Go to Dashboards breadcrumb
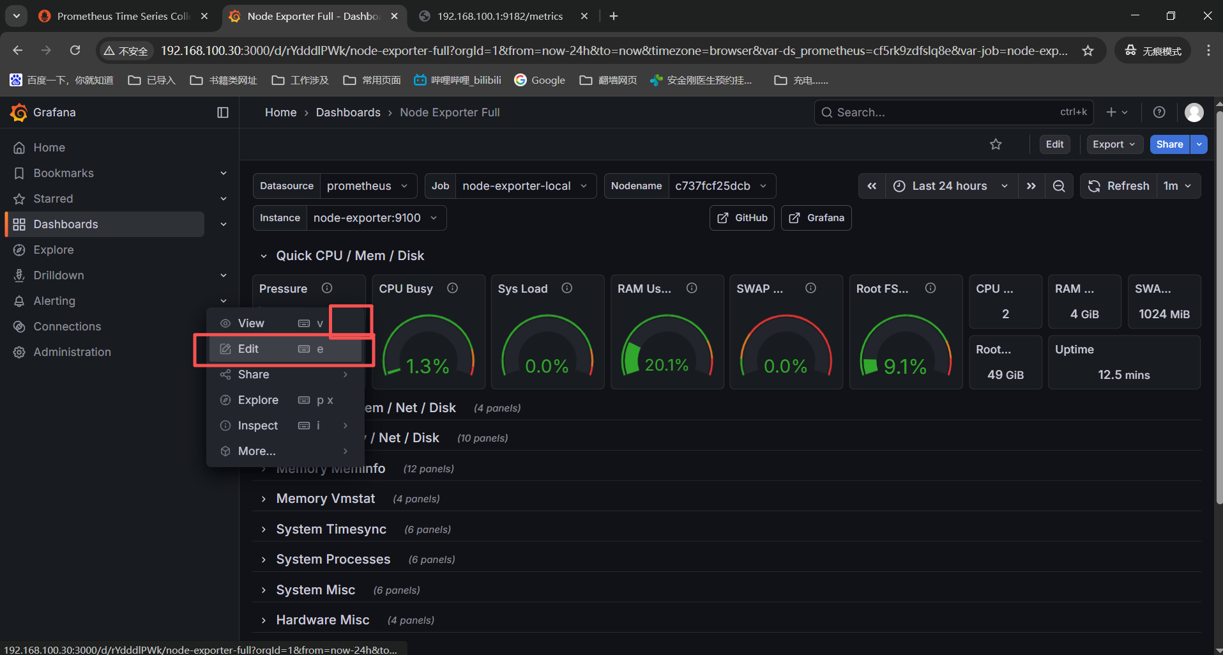The image size is (1223, 655). [348, 112]
